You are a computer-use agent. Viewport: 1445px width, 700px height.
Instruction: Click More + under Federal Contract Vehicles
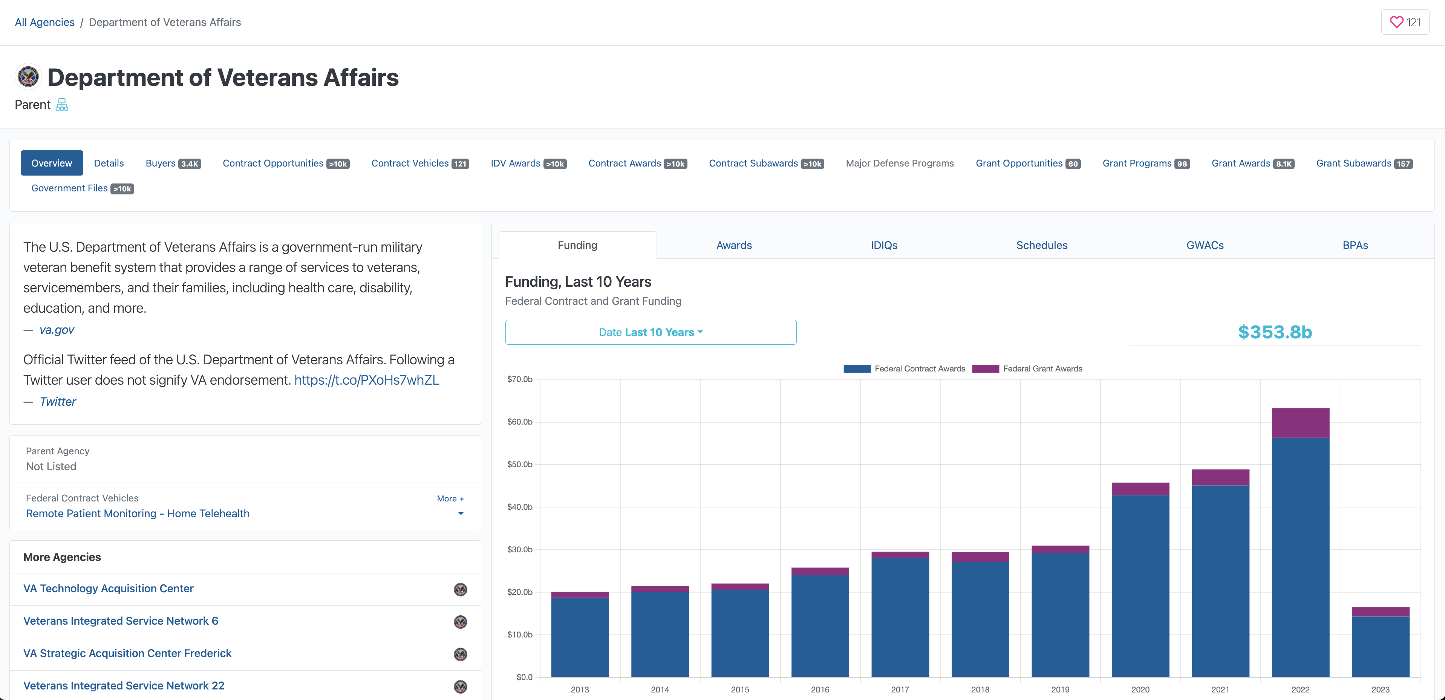click(x=450, y=499)
